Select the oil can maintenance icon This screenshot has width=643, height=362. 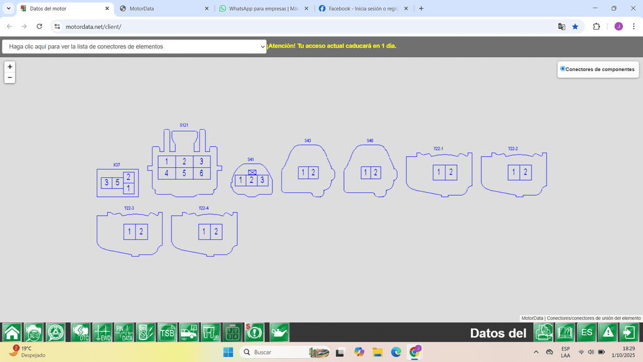(278, 332)
